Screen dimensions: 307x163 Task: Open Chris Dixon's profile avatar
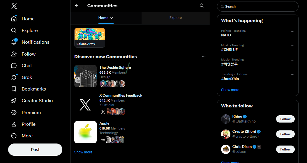226,149
